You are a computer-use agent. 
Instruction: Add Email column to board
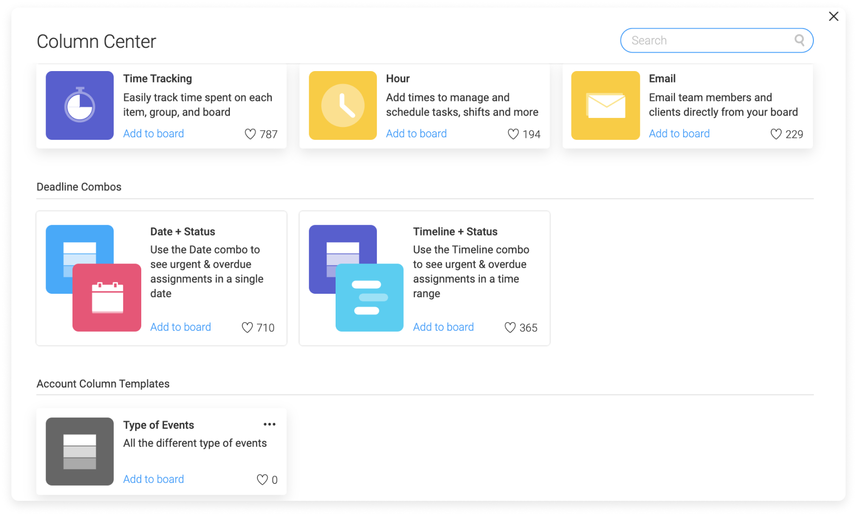point(679,134)
